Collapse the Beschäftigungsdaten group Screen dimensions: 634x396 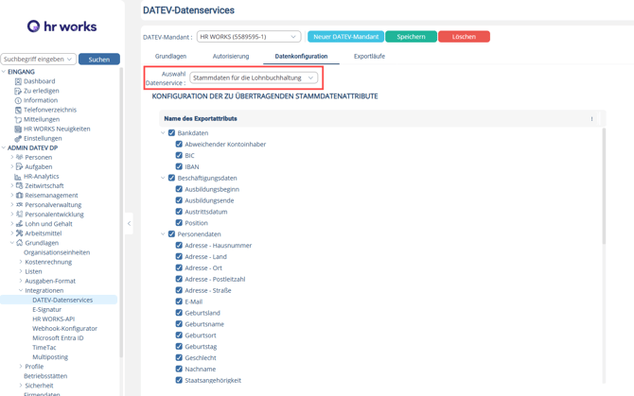point(163,178)
